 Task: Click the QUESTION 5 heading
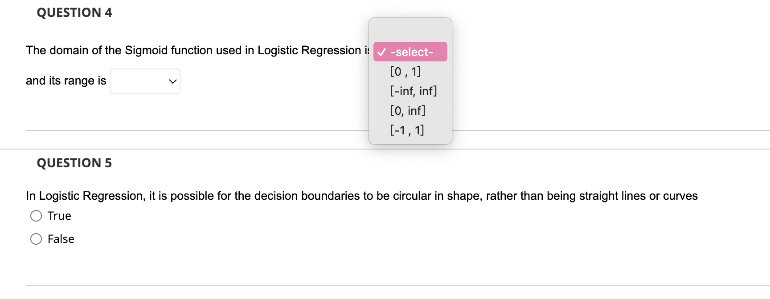click(x=74, y=163)
